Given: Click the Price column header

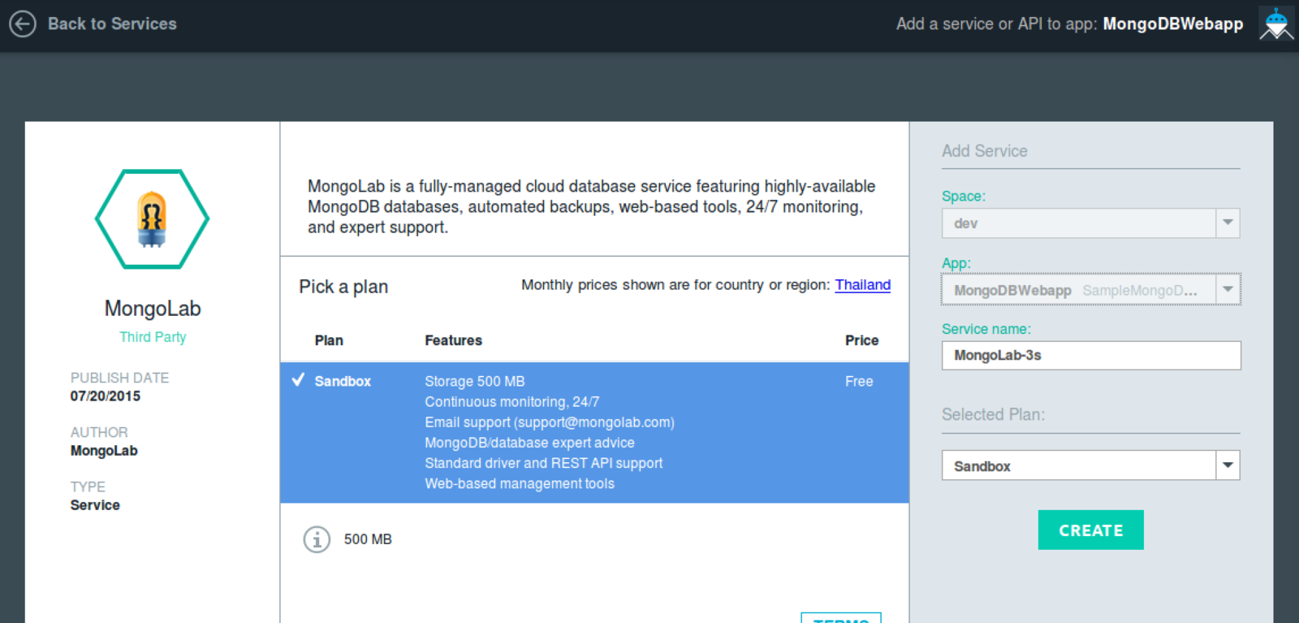Looking at the screenshot, I should coord(861,340).
